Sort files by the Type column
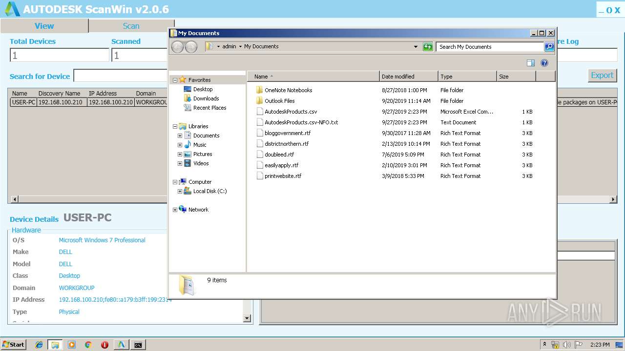The height and width of the screenshot is (351, 625). coord(467,77)
